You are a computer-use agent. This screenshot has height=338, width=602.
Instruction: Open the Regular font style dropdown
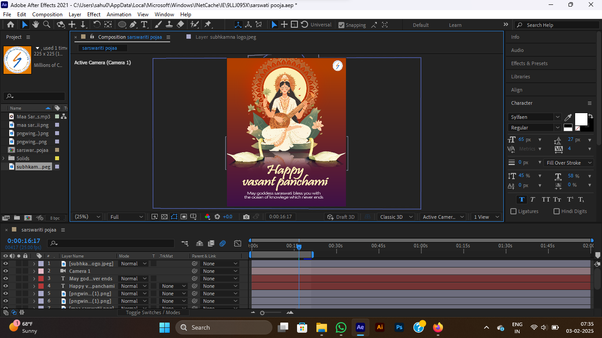coord(535,128)
